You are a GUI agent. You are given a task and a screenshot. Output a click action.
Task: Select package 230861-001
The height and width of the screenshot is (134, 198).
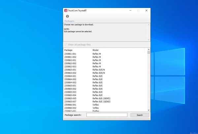[x=105, y=54]
